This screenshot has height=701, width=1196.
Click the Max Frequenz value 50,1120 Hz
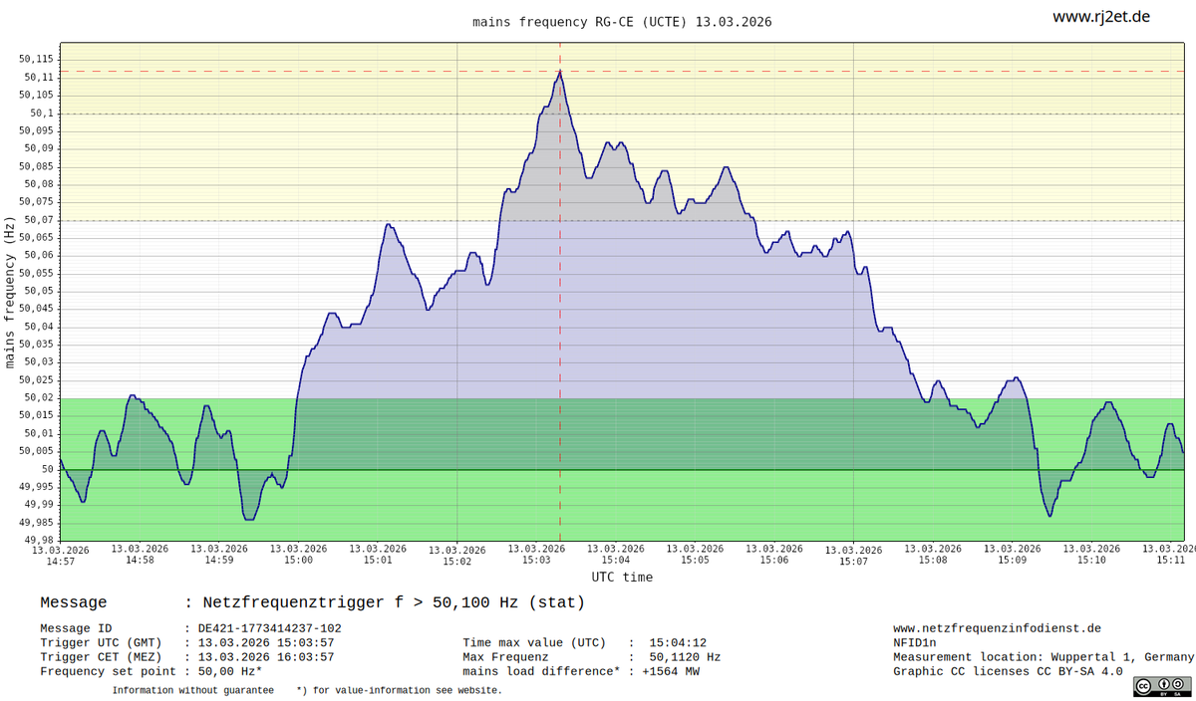coord(685,657)
